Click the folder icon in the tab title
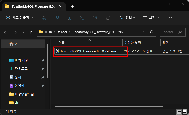 7,6
